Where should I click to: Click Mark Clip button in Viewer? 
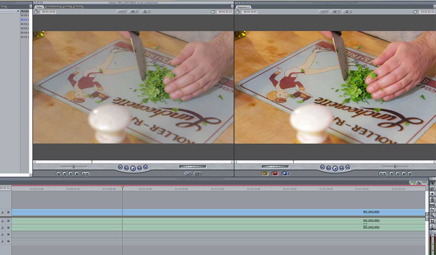coord(64,174)
